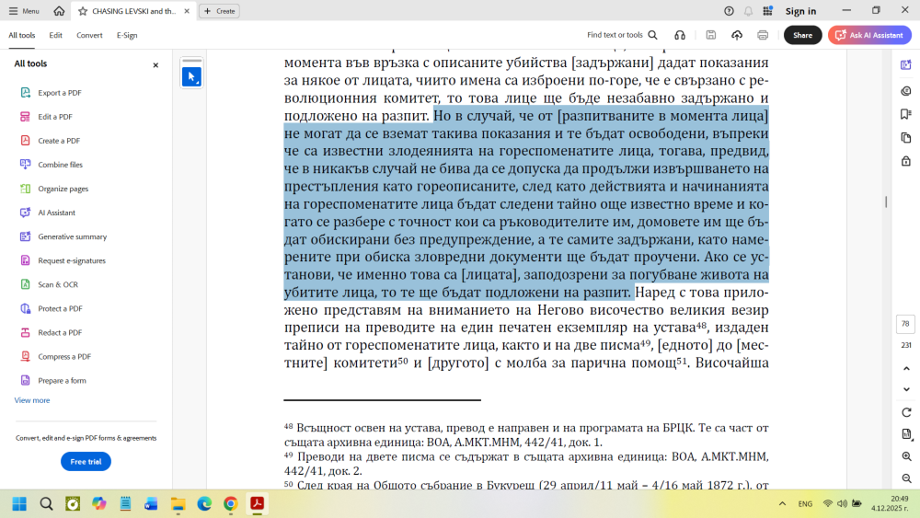Viewport: 920px width, 518px height.
Task: Click the Export a PDF tool icon
Action: coord(26,93)
